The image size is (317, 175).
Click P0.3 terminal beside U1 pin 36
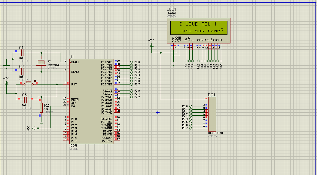(x=131, y=72)
